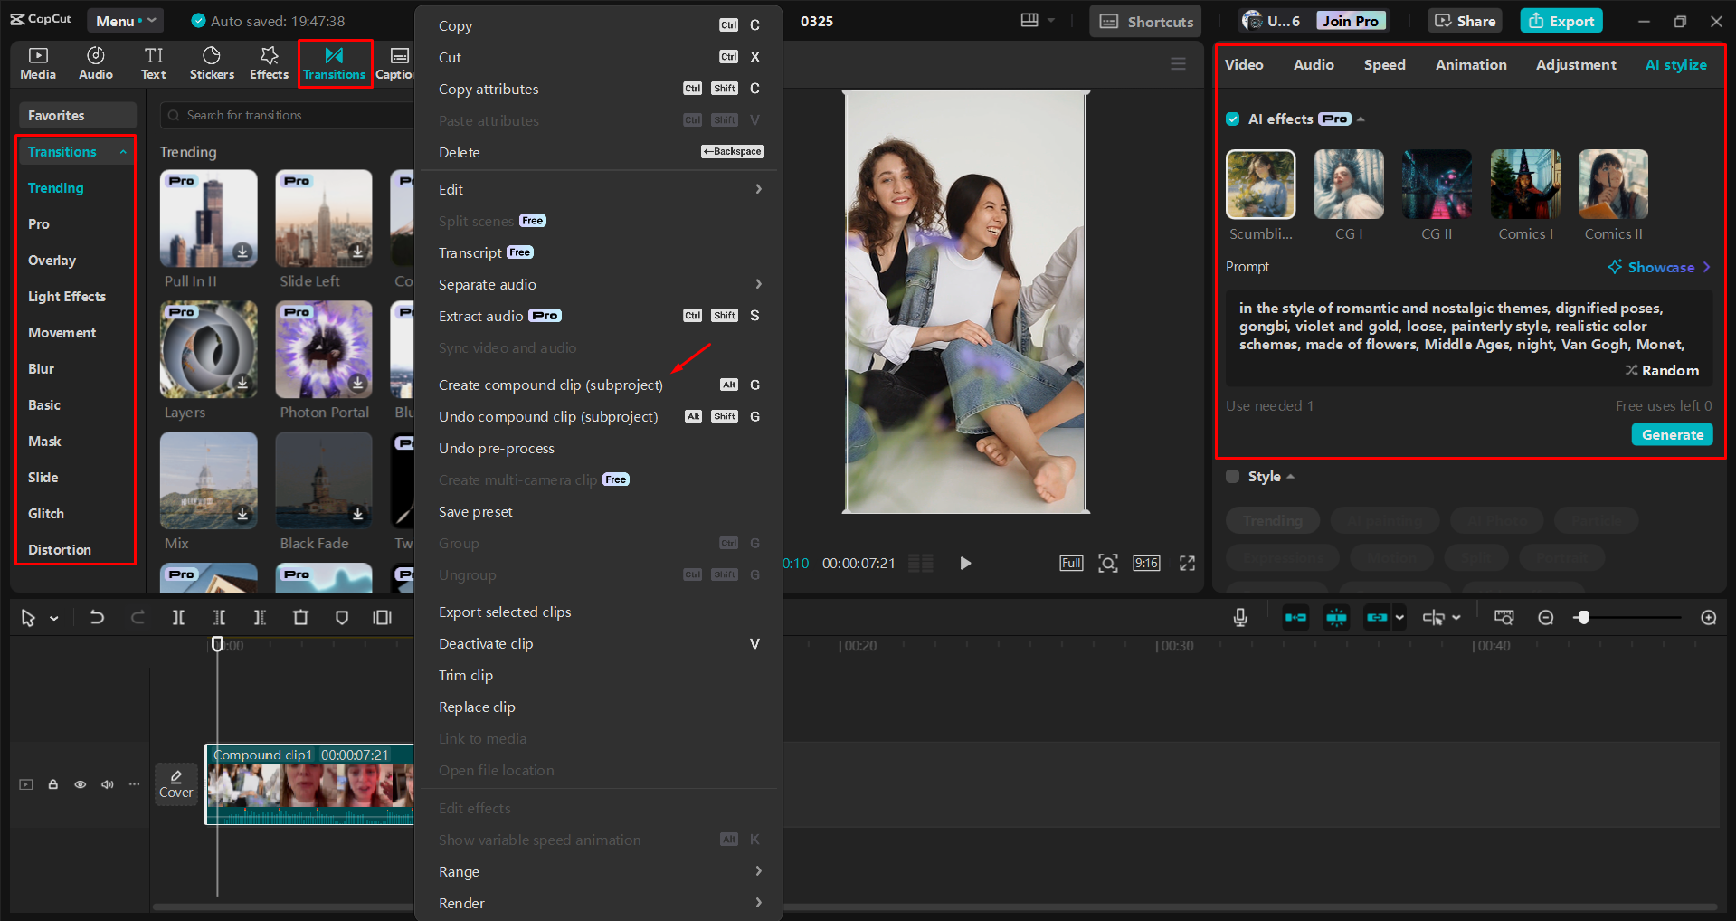Select the Scumbli AI effect thumbnail
Image resolution: width=1736 pixels, height=921 pixels.
click(1260, 184)
